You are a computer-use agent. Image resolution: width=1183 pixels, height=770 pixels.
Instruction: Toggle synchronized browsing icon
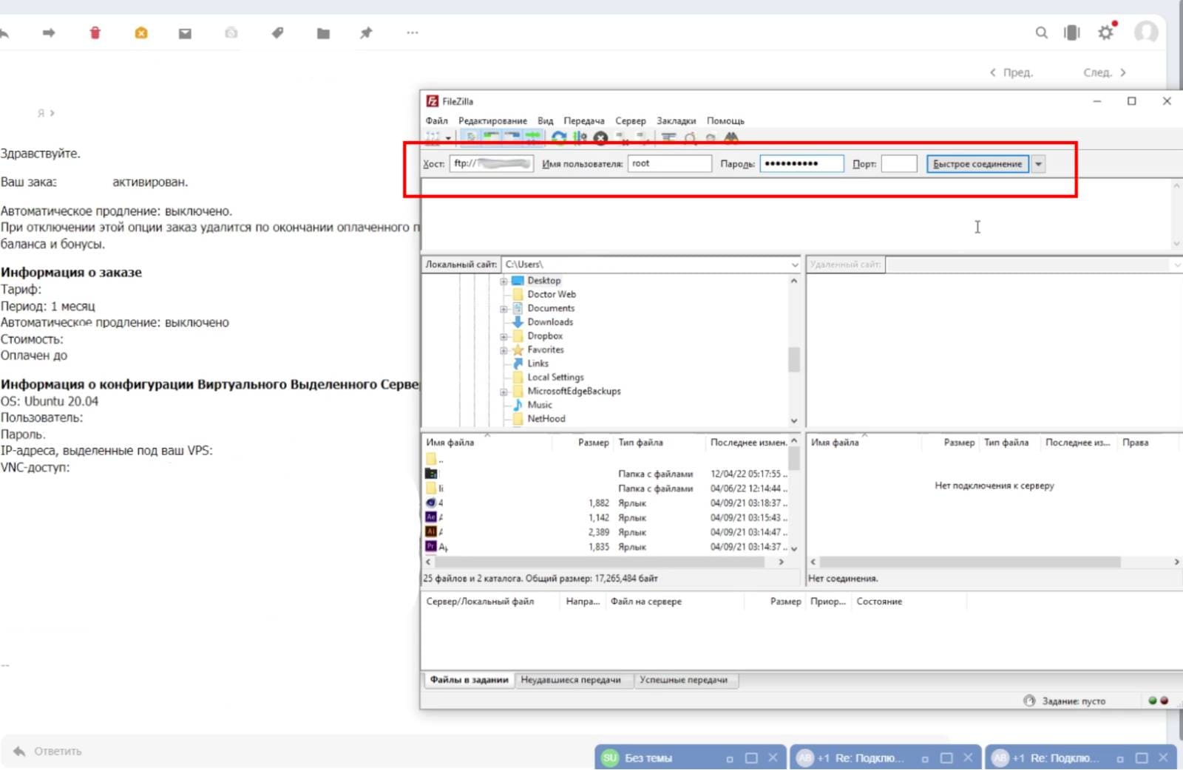click(711, 137)
